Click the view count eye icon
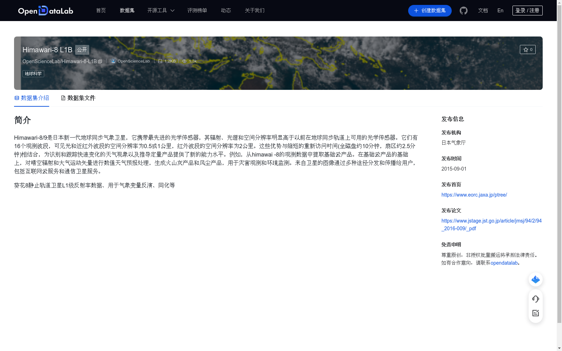The height and width of the screenshot is (351, 562). point(184,61)
